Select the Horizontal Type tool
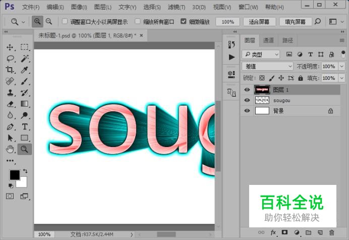The width and height of the screenshot is (349, 240). coord(25,127)
